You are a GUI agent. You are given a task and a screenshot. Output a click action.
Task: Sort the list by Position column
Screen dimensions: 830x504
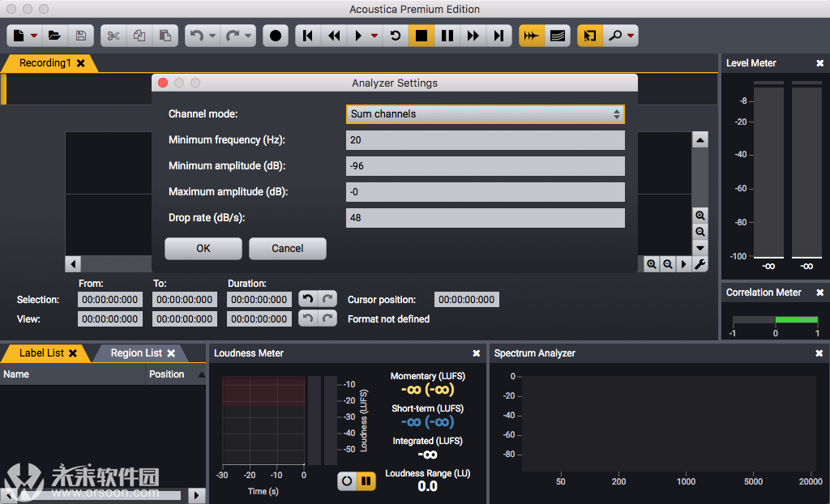(176, 374)
